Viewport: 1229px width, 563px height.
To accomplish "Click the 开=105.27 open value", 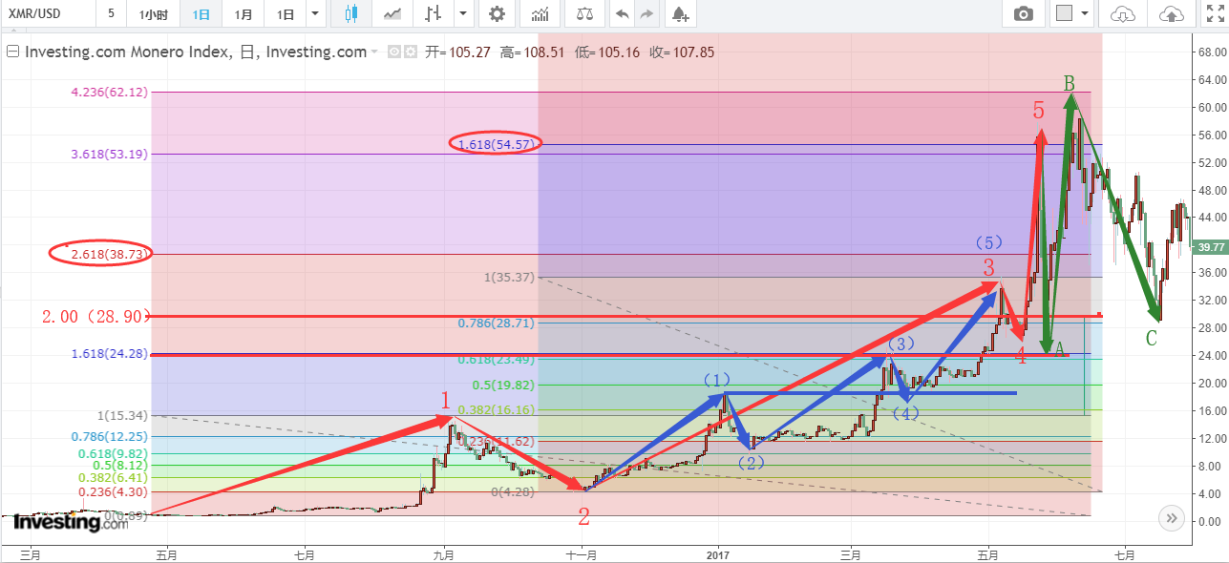I will click(x=457, y=52).
